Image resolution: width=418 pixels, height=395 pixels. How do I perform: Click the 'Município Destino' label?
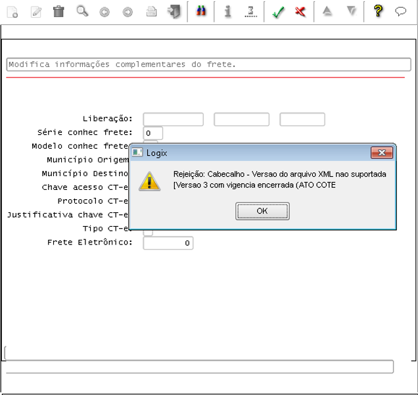click(85, 174)
